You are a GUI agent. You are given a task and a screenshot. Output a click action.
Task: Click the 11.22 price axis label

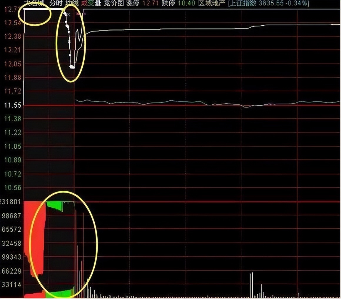click(x=13, y=133)
